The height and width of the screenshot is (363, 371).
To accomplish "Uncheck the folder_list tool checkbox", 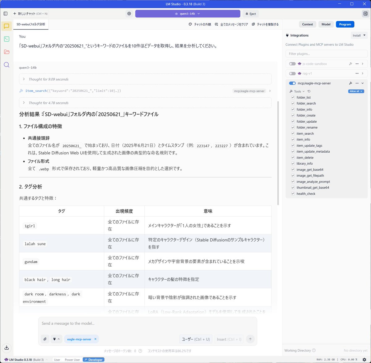I will 293,97.
